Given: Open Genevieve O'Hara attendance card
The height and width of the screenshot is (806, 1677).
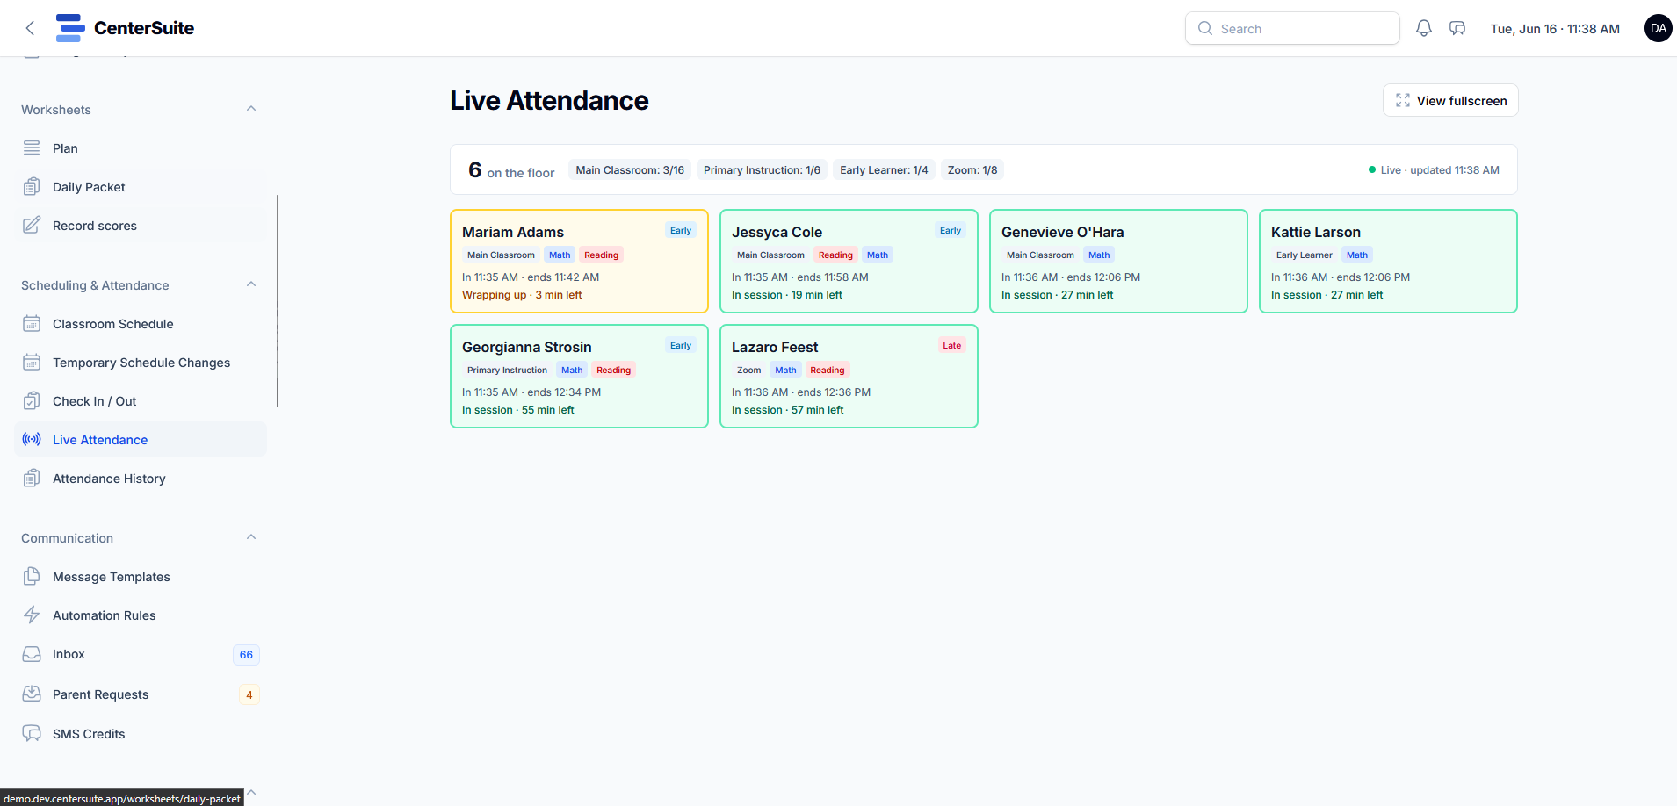Looking at the screenshot, I should tap(1118, 261).
